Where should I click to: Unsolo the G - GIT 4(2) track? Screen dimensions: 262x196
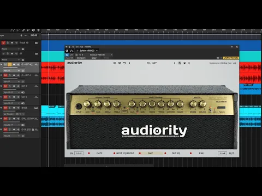[x=10, y=64]
